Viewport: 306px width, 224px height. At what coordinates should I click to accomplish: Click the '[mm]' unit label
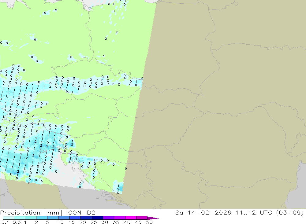(x=54, y=213)
